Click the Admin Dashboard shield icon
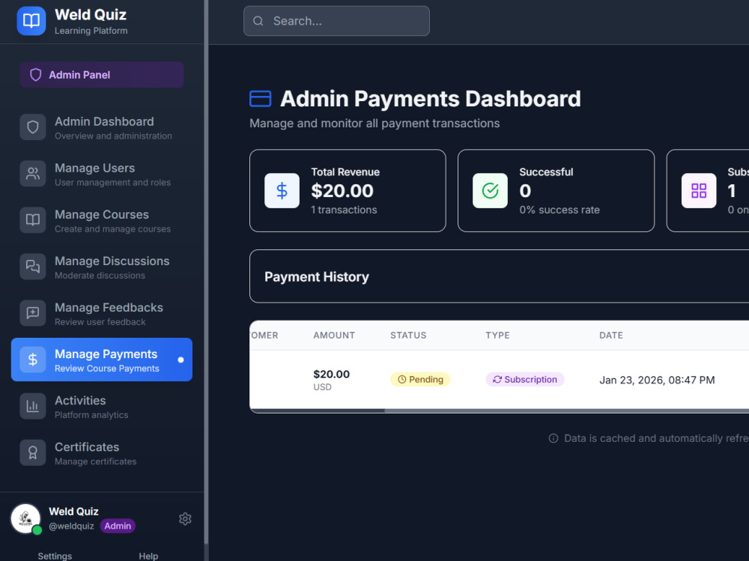749x561 pixels. pyautogui.click(x=32, y=127)
